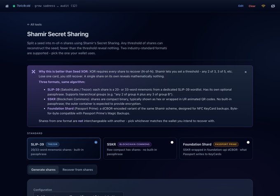Select the SLIP-39 standard radio
Image resolution: width=280 pixels, height=196 pixels.
click(x=96, y=142)
